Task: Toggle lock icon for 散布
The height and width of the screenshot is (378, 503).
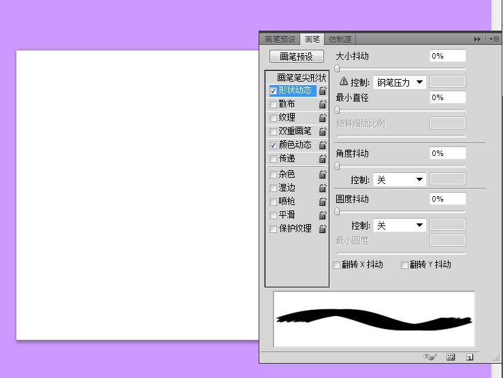Action: [x=323, y=104]
